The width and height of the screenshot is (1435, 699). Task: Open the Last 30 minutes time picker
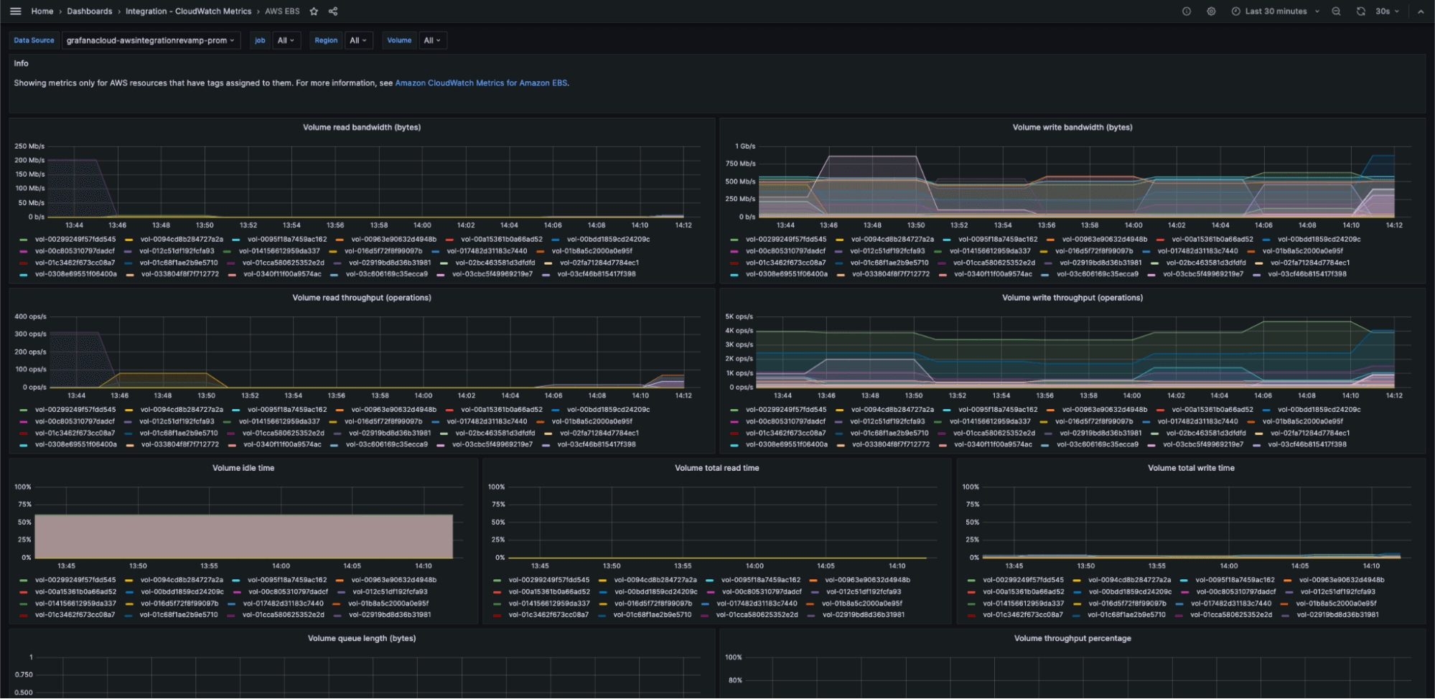[x=1276, y=11]
